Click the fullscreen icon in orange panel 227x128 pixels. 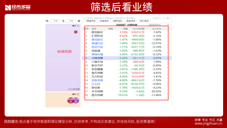pyautogui.click(x=78, y=94)
